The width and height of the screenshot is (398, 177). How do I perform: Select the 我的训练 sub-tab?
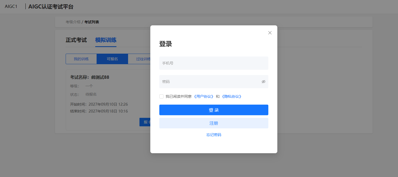(81, 59)
